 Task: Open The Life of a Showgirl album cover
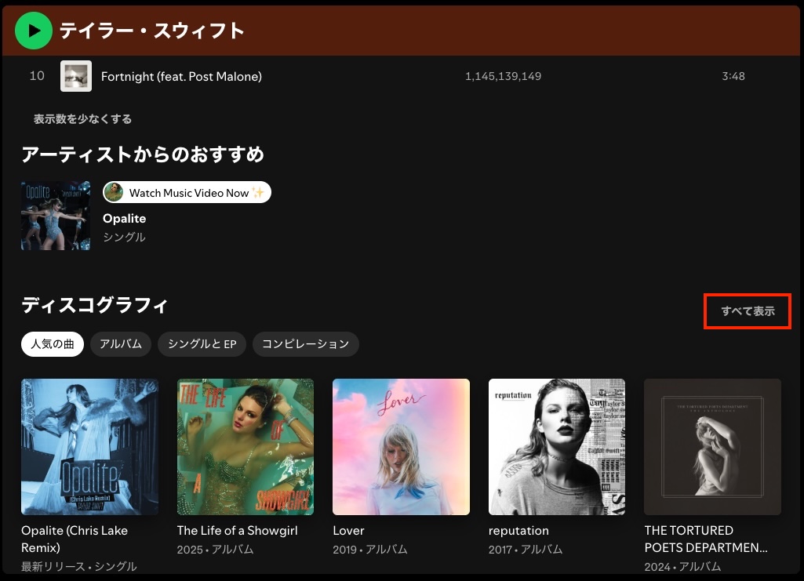pos(245,446)
